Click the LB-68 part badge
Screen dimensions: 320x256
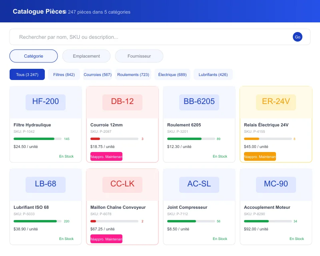point(46,184)
